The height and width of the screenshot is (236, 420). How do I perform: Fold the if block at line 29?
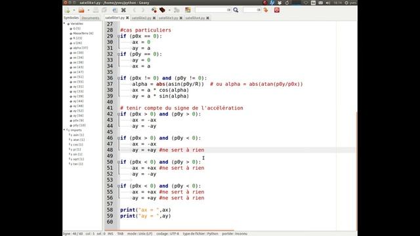coord(119,36)
